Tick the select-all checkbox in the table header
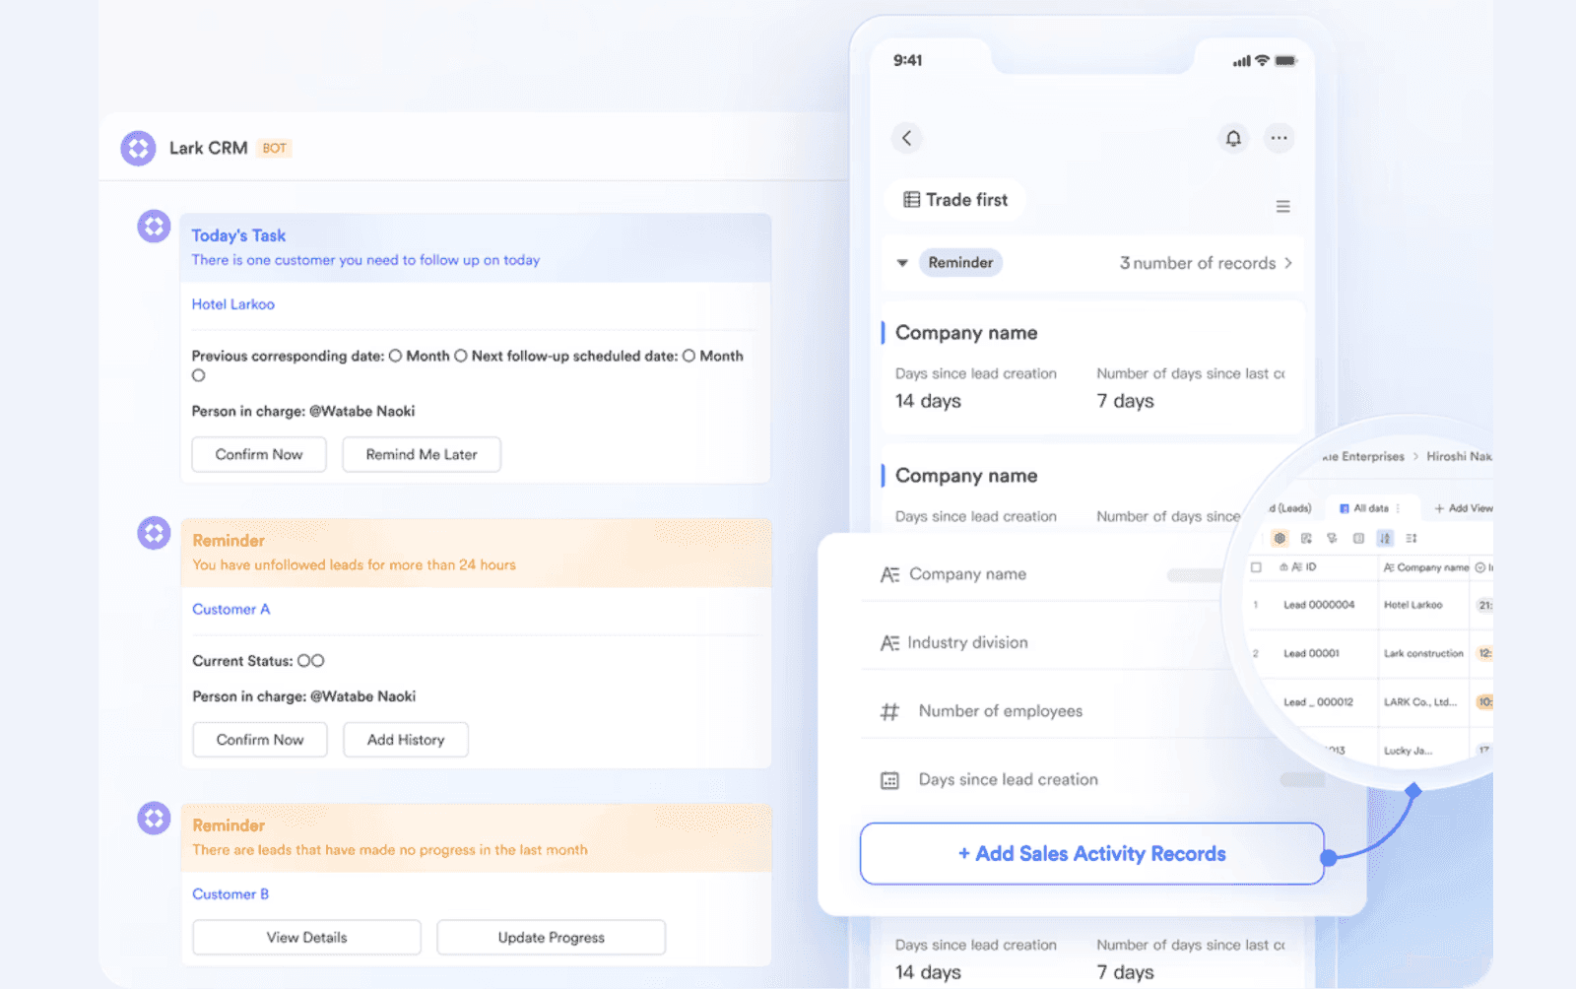Viewport: 1576px width, 989px height. pyautogui.click(x=1257, y=567)
